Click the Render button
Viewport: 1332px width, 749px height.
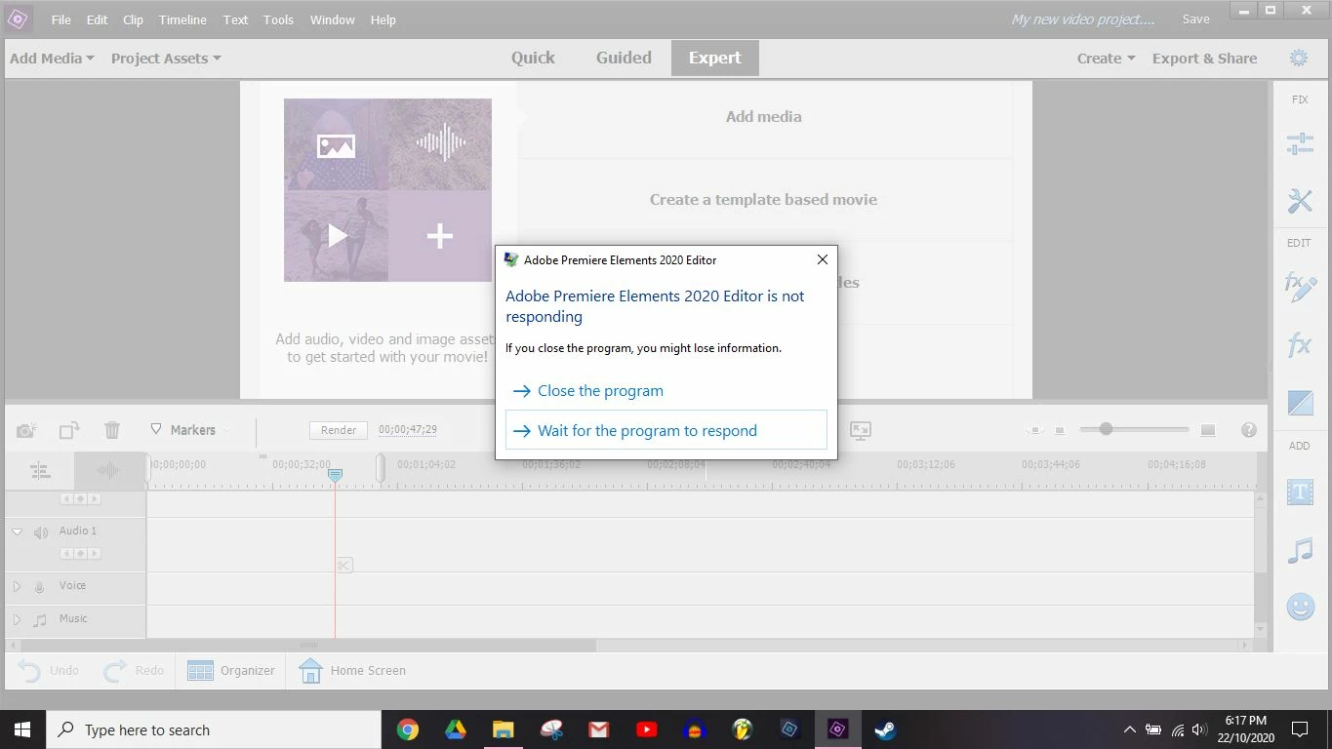click(339, 430)
